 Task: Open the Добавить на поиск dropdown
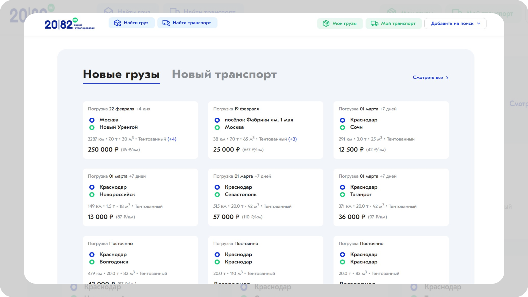(455, 23)
